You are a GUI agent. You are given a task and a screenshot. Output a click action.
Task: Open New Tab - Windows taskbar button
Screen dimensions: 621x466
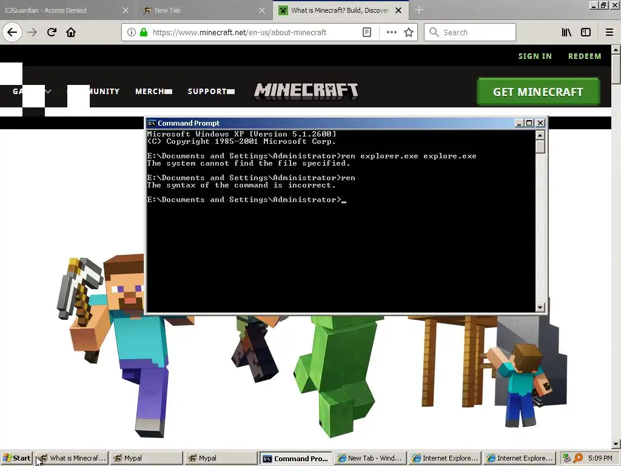click(370, 458)
